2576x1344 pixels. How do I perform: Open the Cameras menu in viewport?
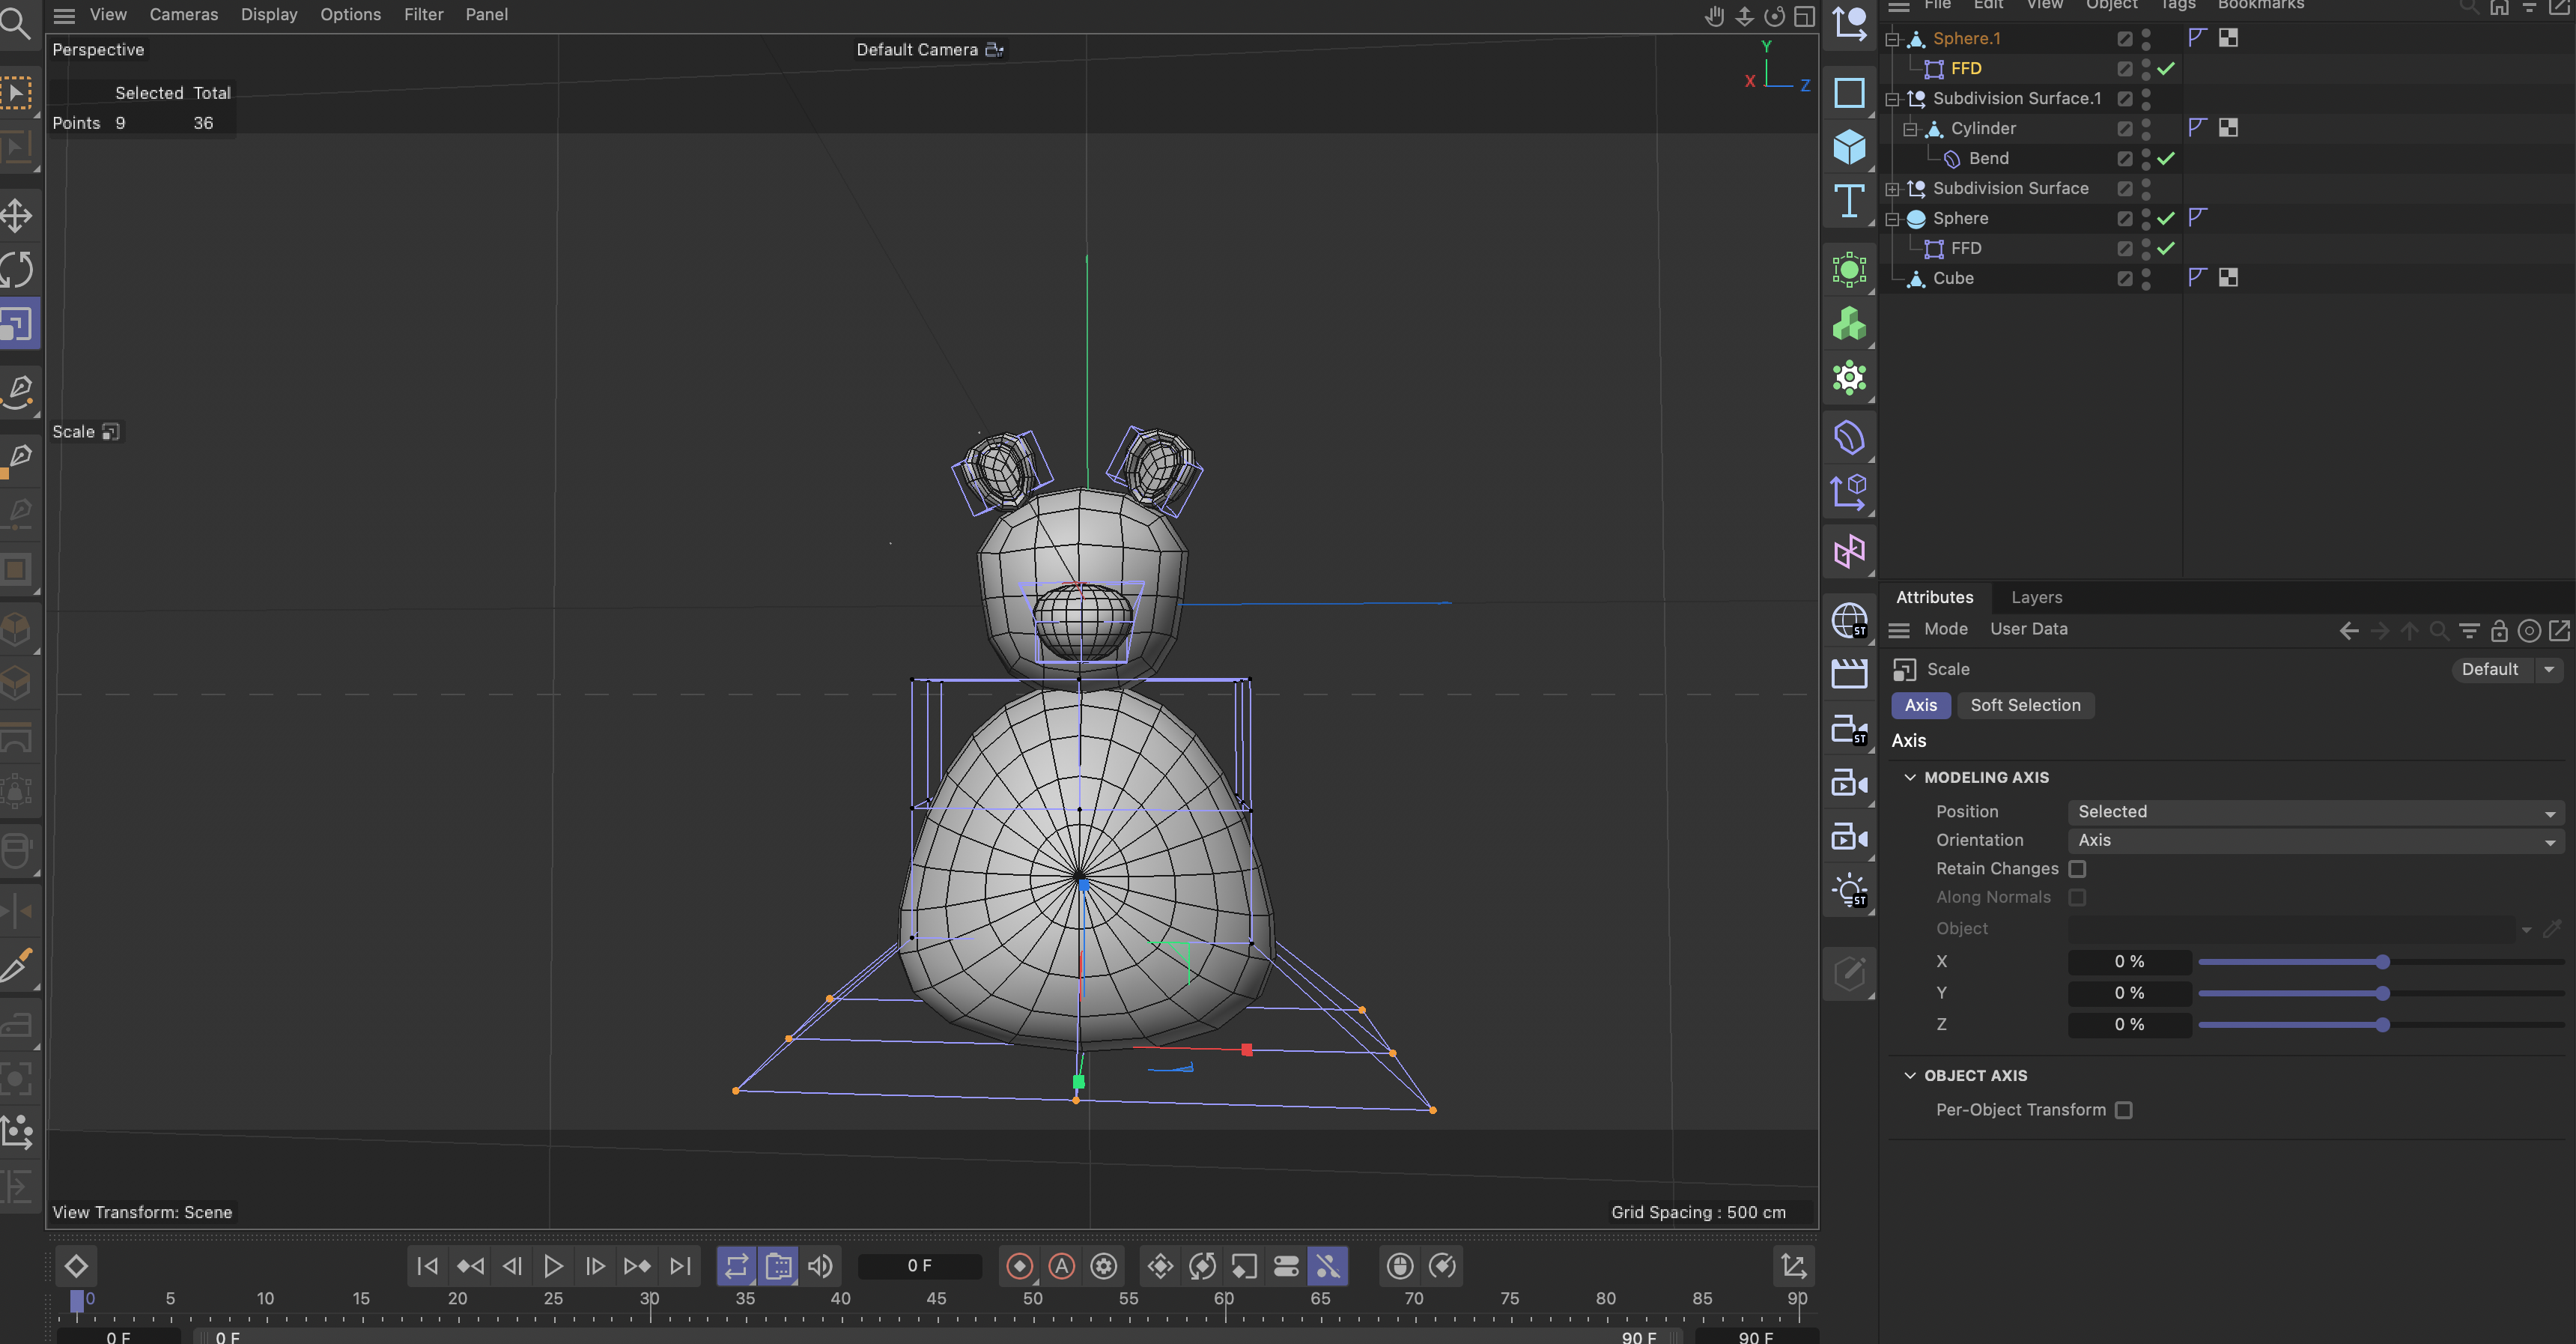[183, 14]
